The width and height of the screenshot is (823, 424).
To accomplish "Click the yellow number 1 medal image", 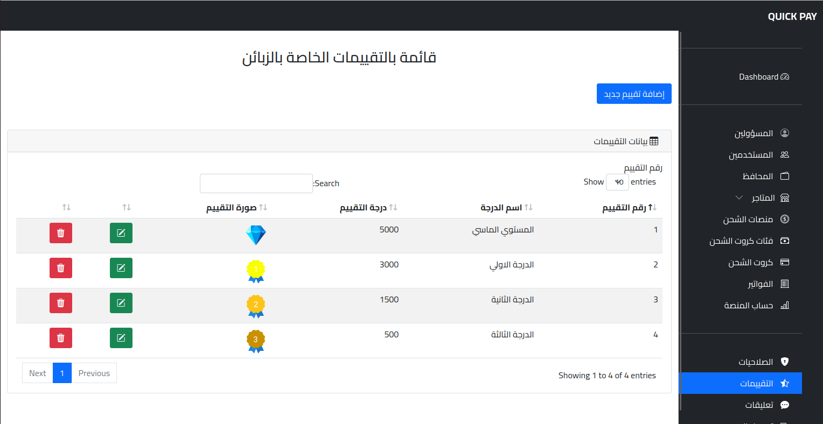I will 256,271.
